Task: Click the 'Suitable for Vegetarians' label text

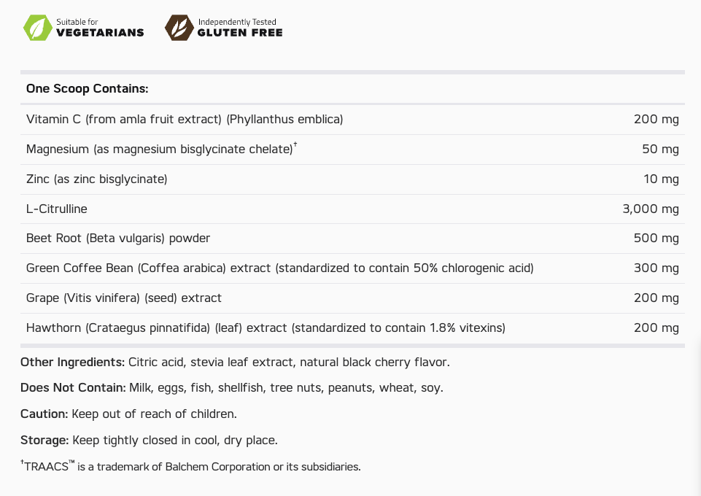Action: point(100,28)
